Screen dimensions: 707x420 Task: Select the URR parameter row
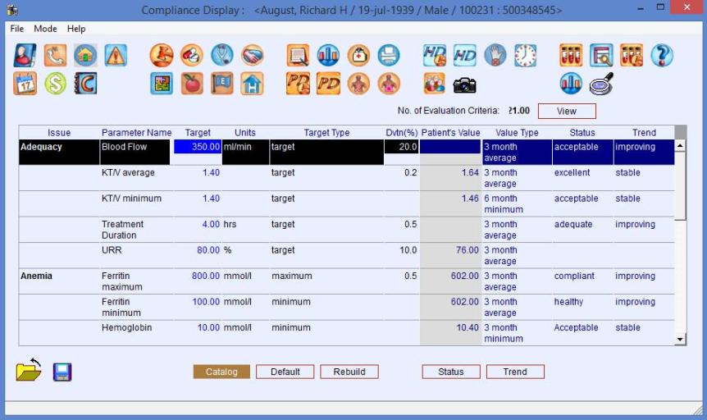pos(346,255)
